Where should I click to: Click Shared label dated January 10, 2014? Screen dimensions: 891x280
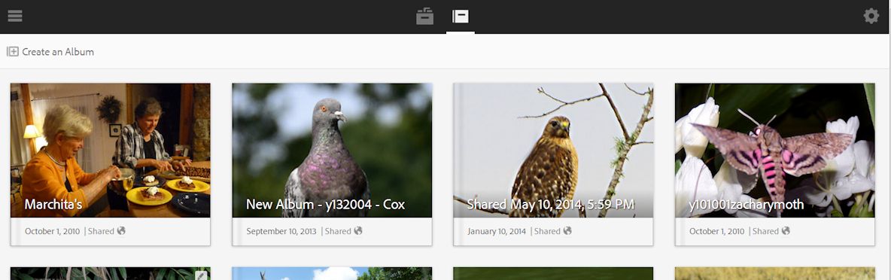[548, 231]
